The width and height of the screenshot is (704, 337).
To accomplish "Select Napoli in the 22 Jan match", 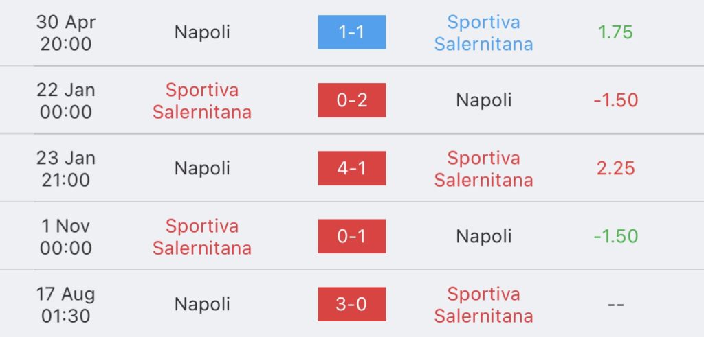I will [483, 100].
